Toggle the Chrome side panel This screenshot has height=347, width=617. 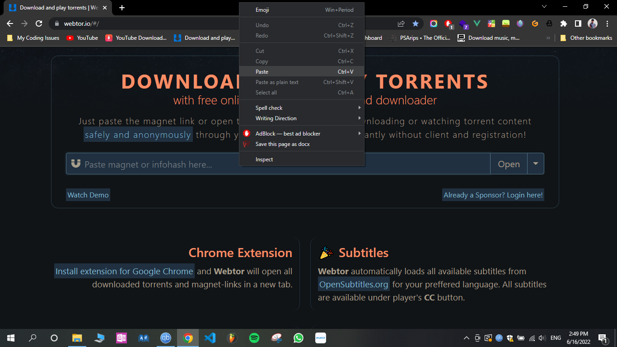578,23
